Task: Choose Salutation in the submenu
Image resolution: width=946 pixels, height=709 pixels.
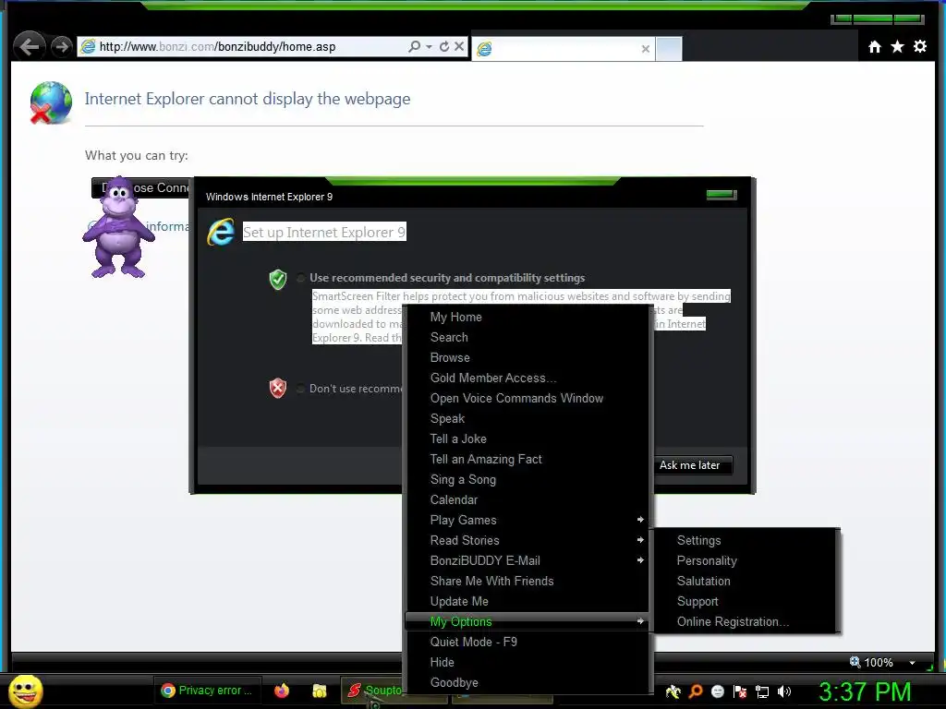Action: pyautogui.click(x=746, y=581)
